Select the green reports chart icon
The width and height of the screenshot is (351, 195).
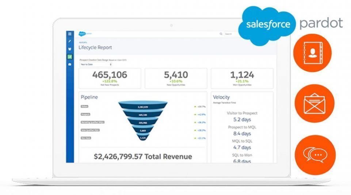70,57
